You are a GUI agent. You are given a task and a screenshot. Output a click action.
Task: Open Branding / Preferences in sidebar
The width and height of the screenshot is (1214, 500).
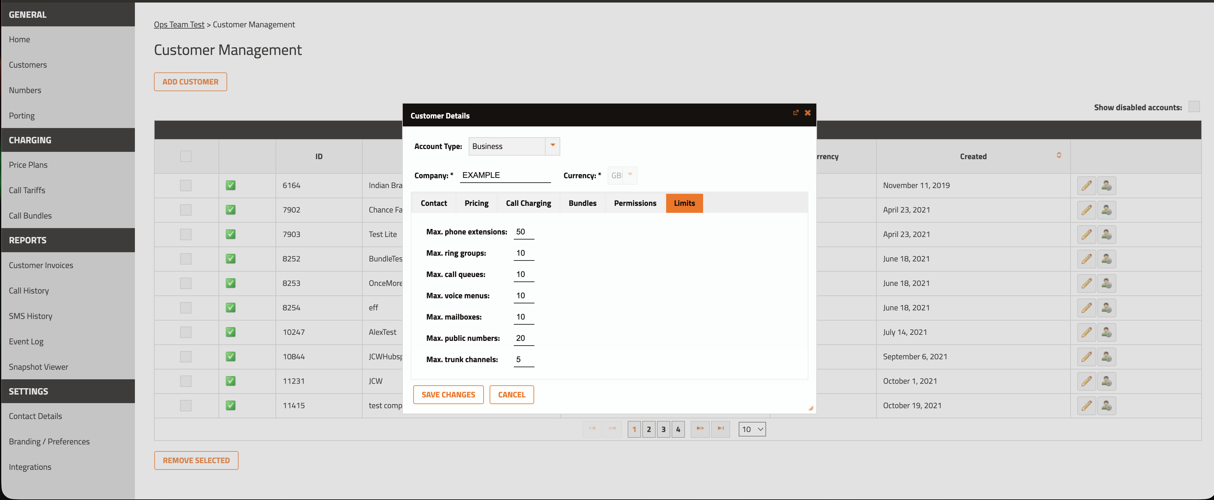coord(49,442)
